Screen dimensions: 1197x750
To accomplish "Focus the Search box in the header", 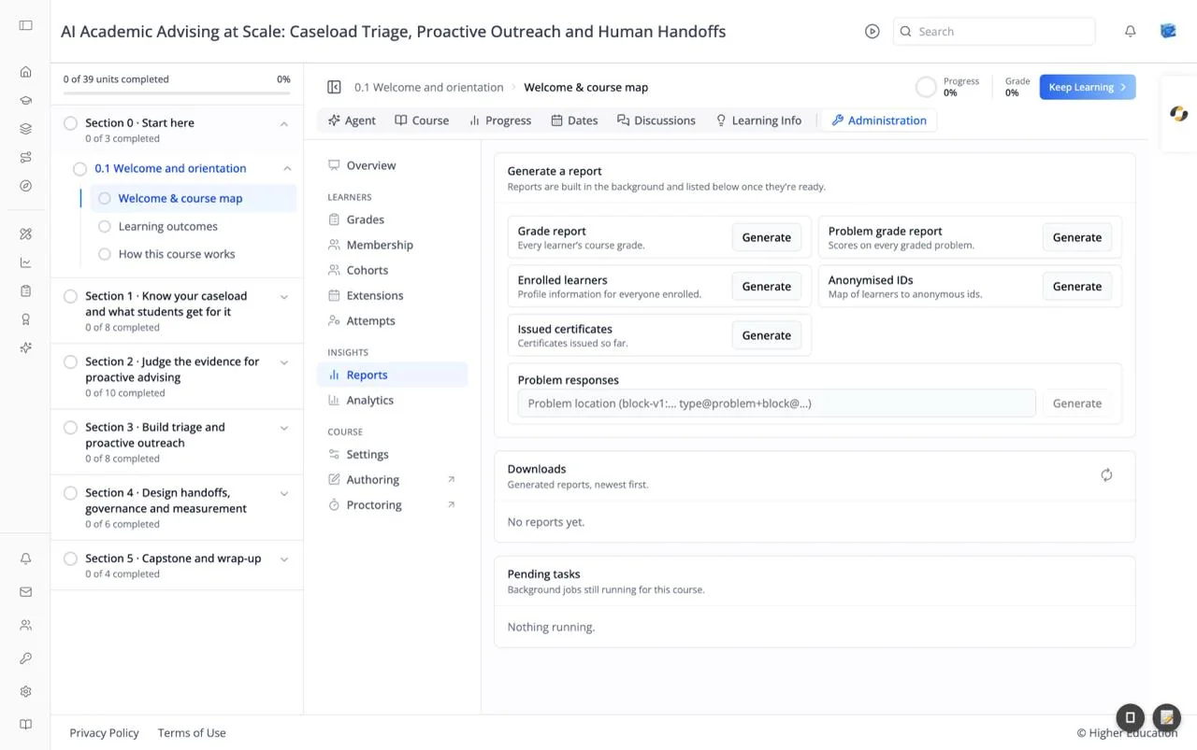I will (994, 32).
